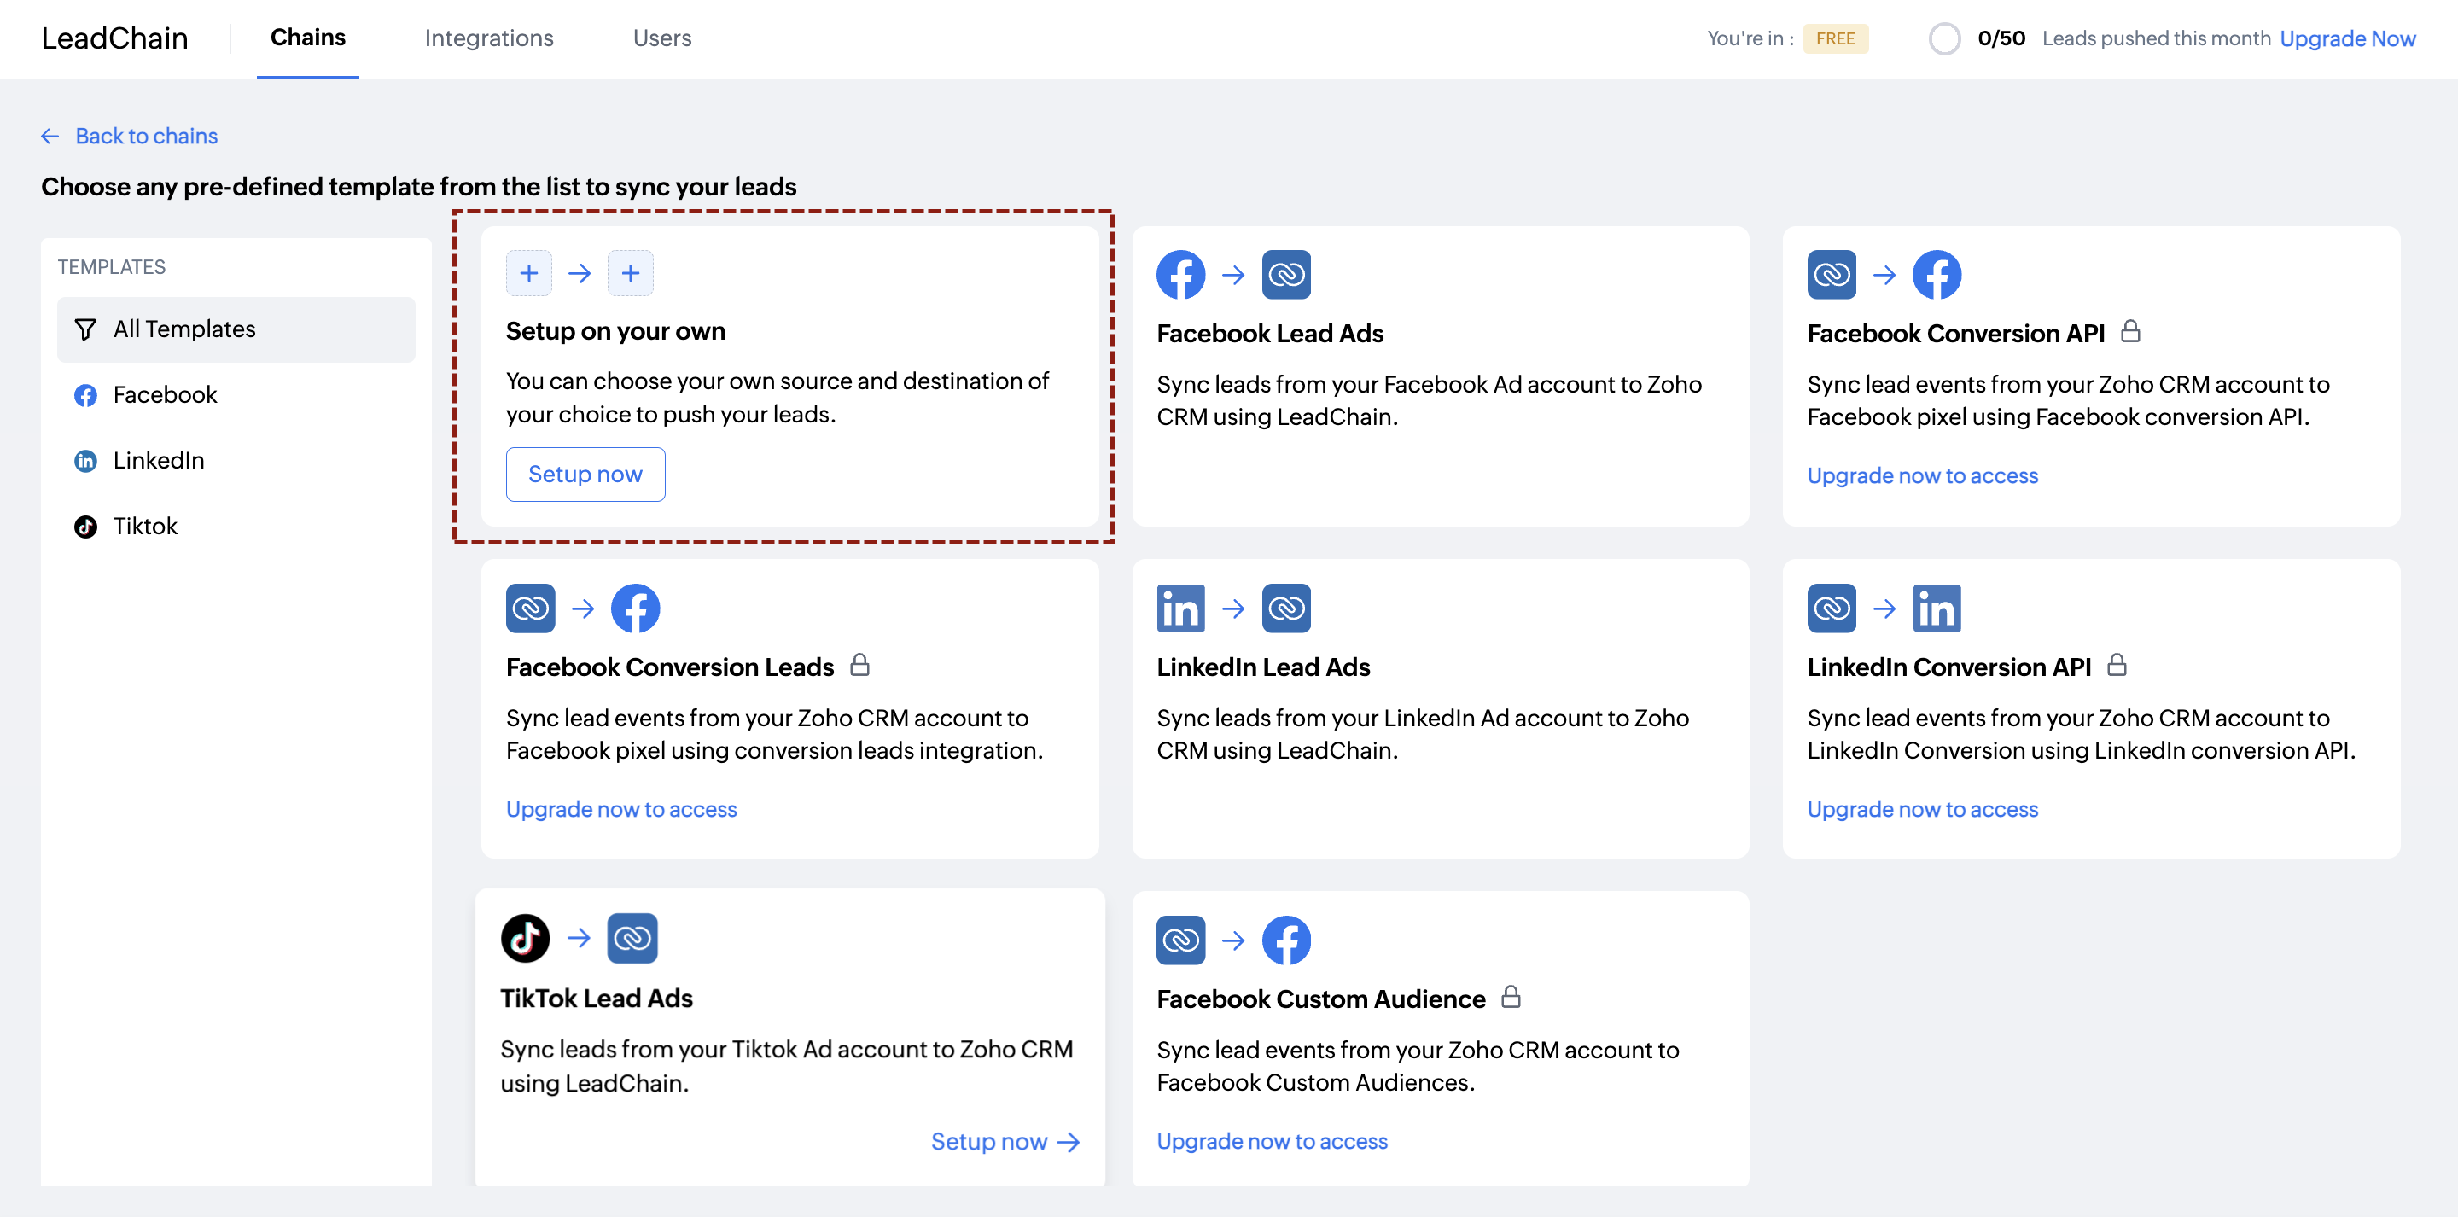
Task: Show only Tiktok templates
Action: (145, 527)
